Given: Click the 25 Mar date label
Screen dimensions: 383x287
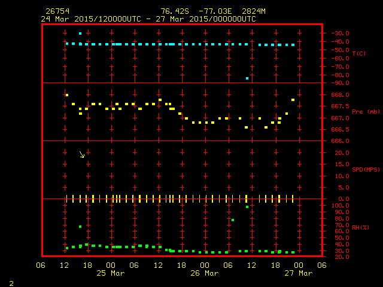Looking at the screenshot, I should click(111, 273).
